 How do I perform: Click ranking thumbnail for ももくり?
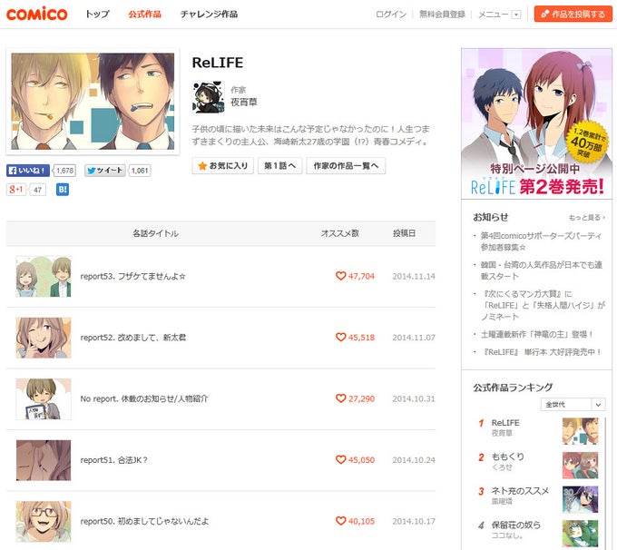tap(580, 466)
